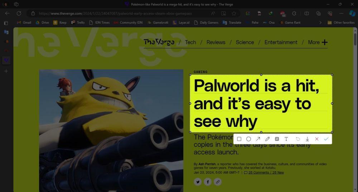Open the 26 Comments link
358x192 pixels.
[x=266, y=173]
